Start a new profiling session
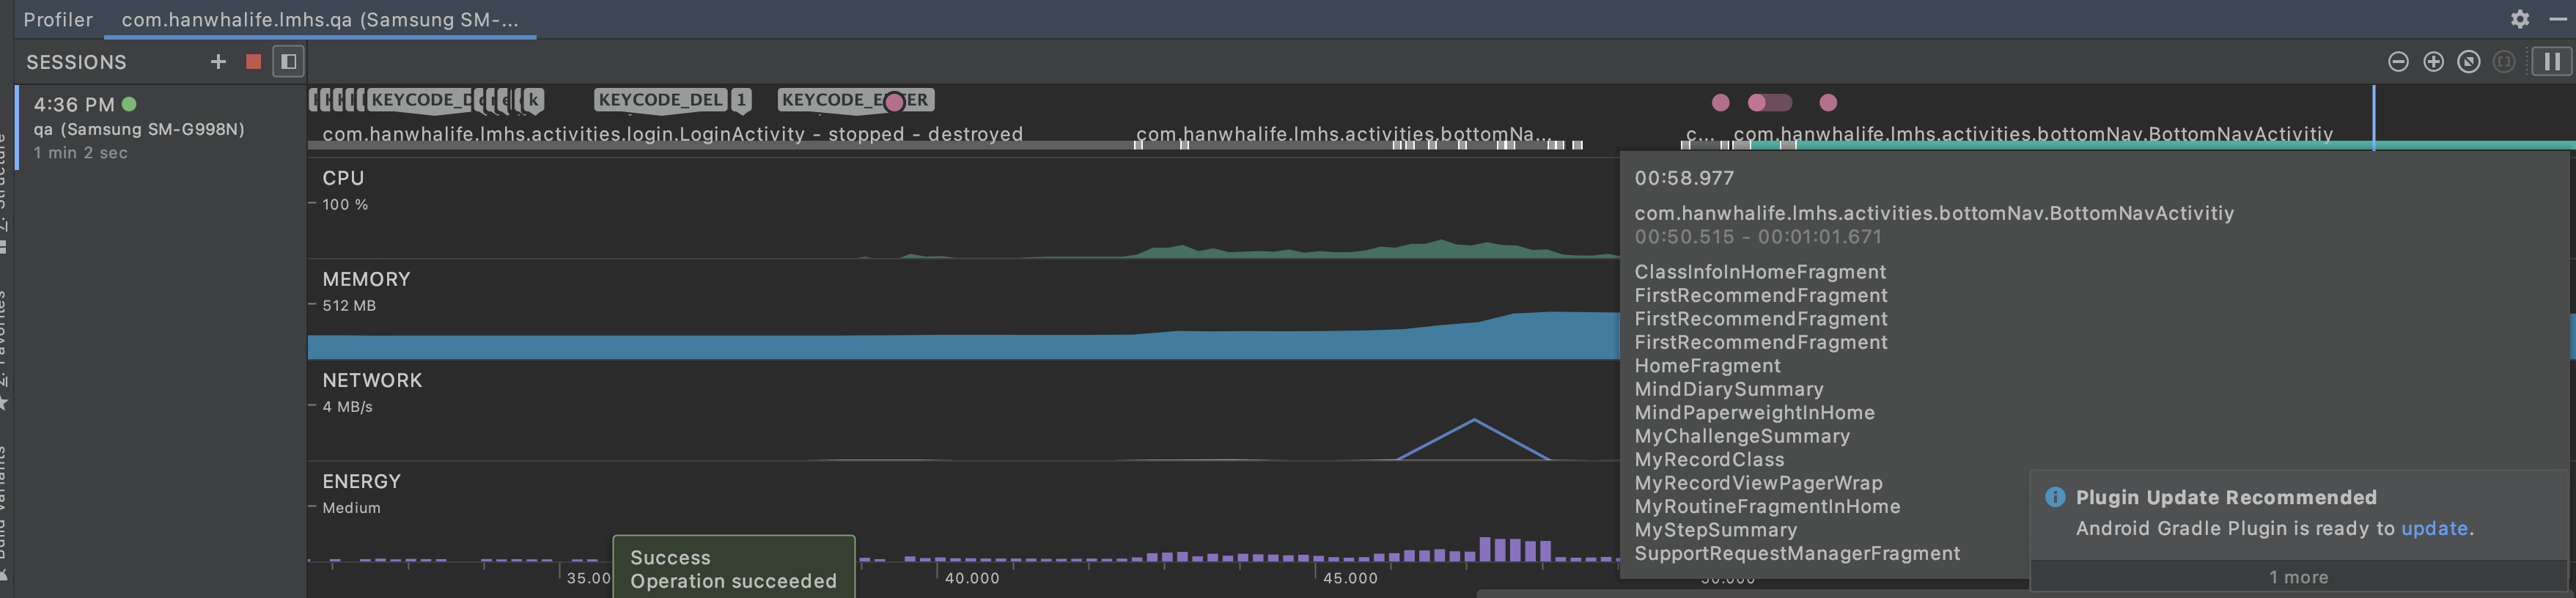The image size is (2576, 598). point(218,62)
